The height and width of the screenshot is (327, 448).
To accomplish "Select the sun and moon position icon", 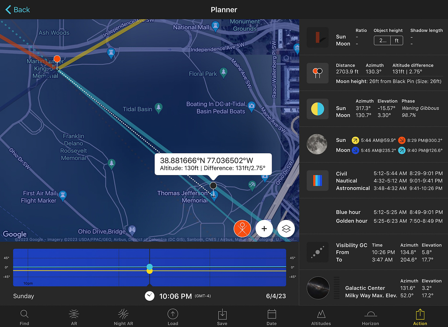I will coord(318,109).
